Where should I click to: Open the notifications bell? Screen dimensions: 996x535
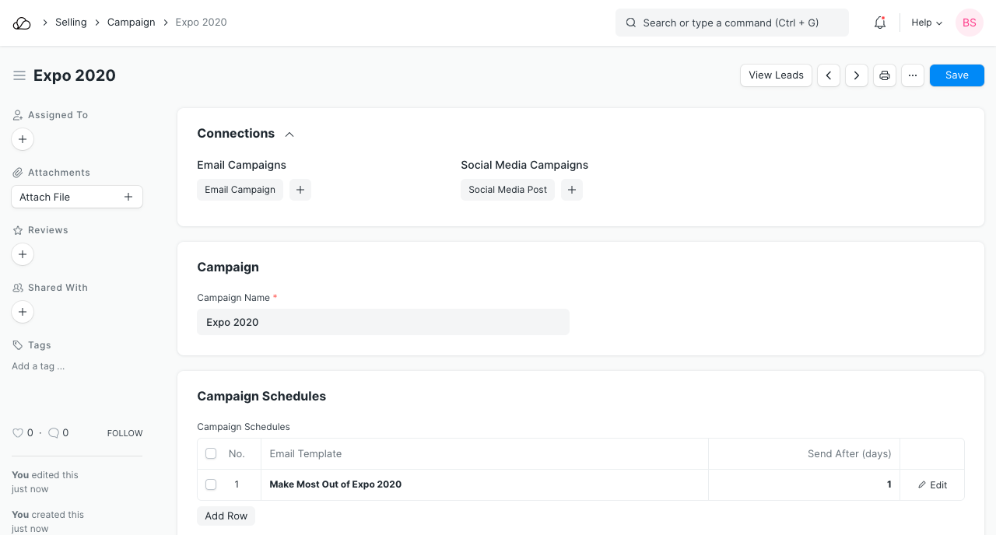pos(880,23)
